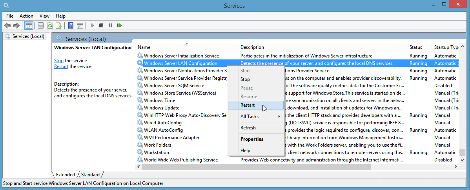Choose Stop in the context menu

(x=256, y=79)
